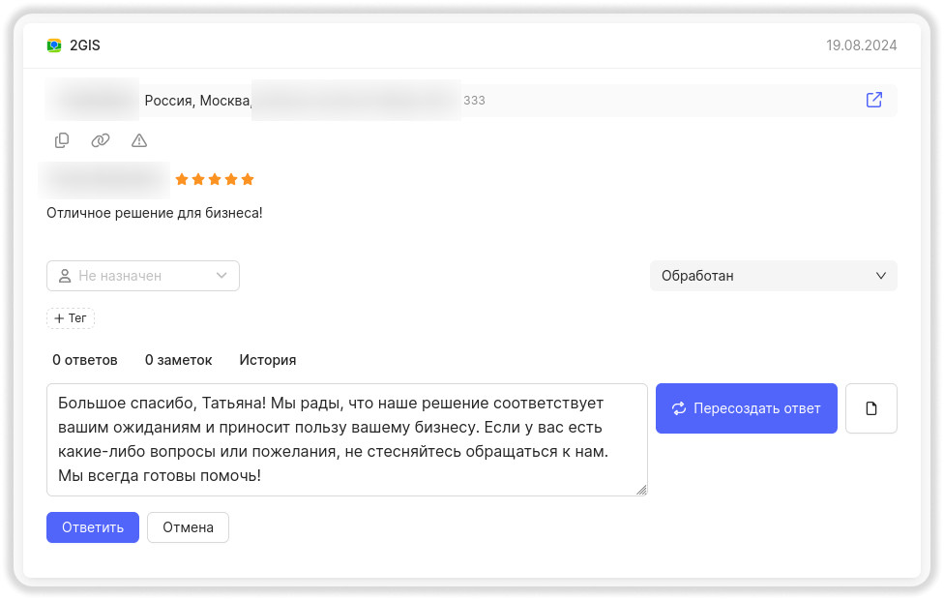Expand the "Обработан" status dropdown
Screen dimensions: 944x600
773,276
